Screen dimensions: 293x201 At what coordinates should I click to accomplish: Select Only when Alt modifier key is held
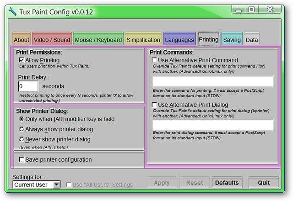coord(22,119)
